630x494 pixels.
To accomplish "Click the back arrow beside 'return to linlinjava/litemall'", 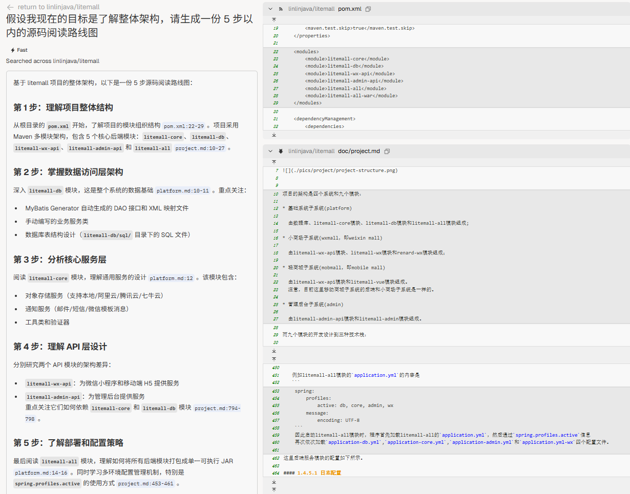I will click(10, 7).
